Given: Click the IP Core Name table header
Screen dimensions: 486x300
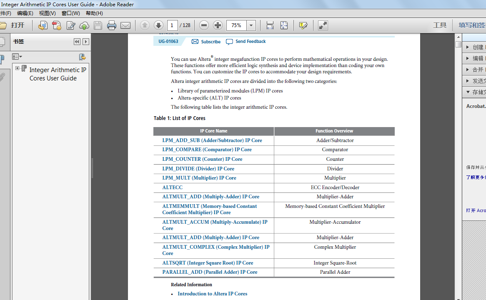Looking at the screenshot, I should tap(213, 131).
